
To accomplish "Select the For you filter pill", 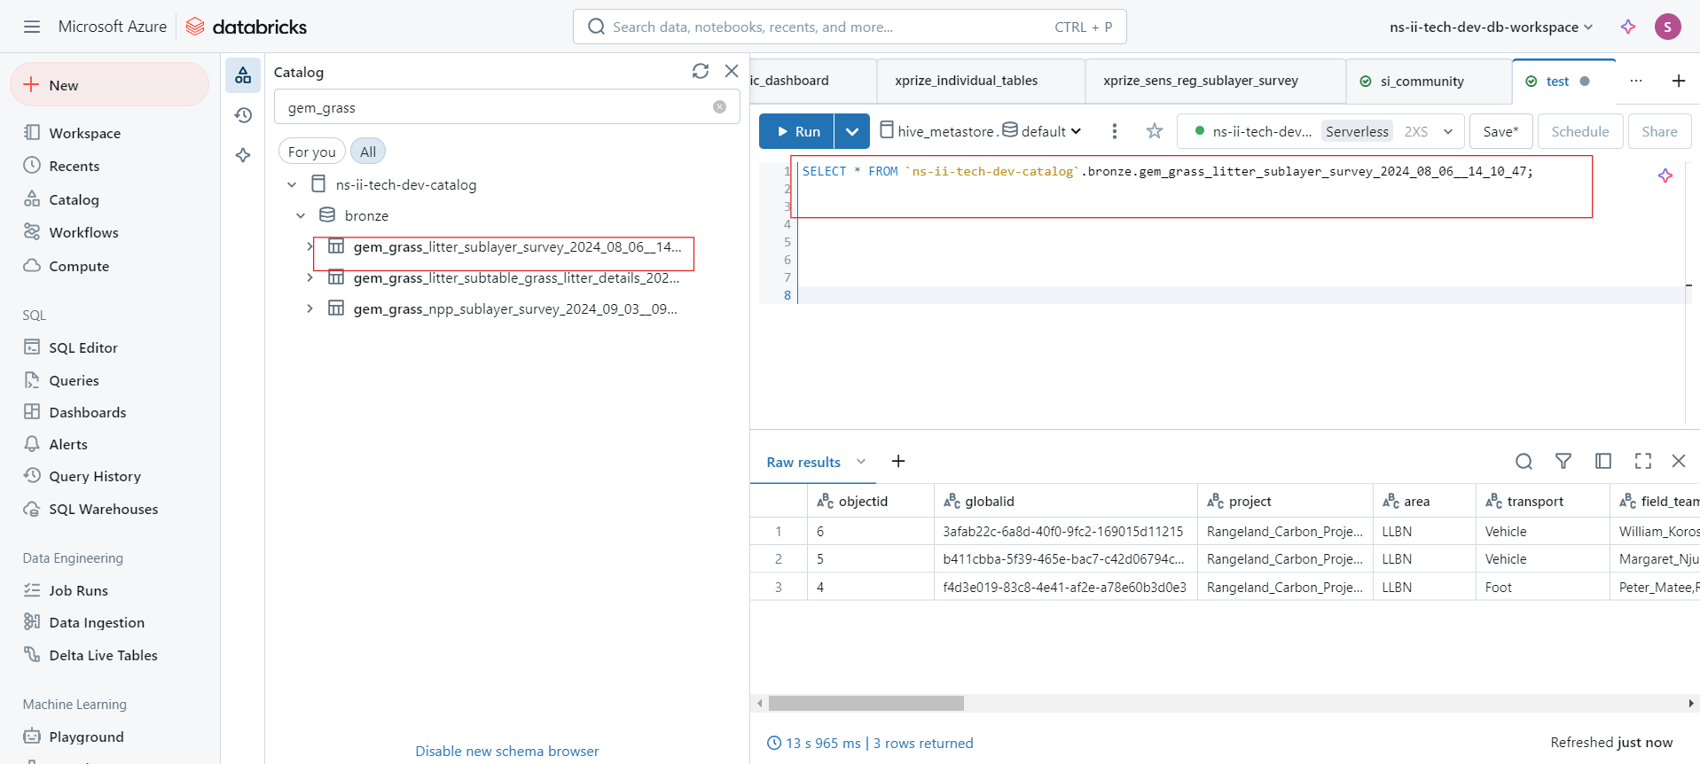I will click(311, 152).
